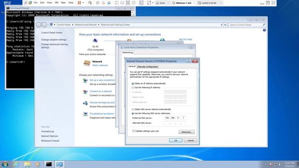This screenshot has height=168, width=299.
Task: Click the Control Panel forward arrow button
Action: tap(44, 25)
